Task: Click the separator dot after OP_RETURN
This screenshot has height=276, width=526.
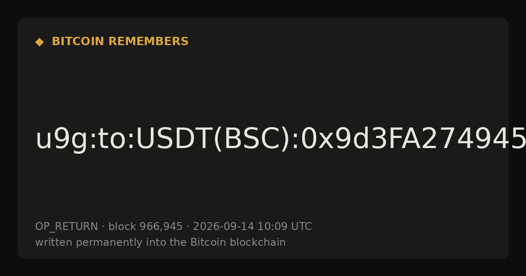Action: 103,227
